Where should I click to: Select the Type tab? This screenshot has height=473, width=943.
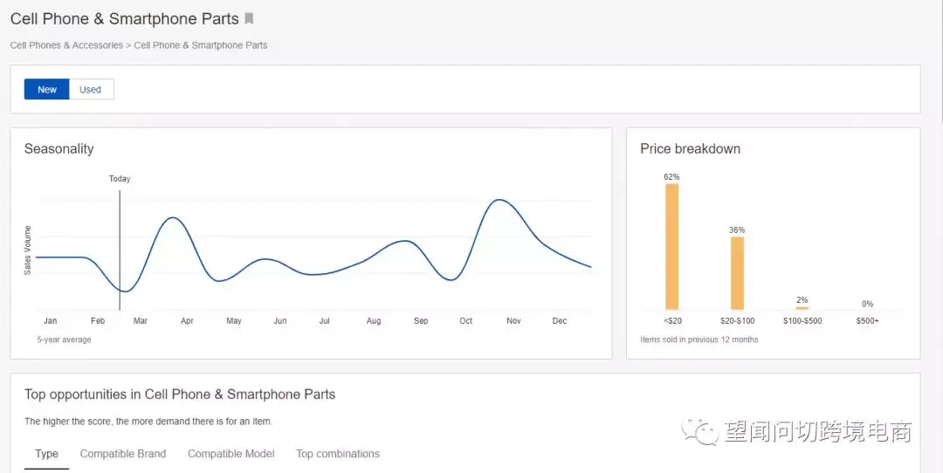point(47,454)
